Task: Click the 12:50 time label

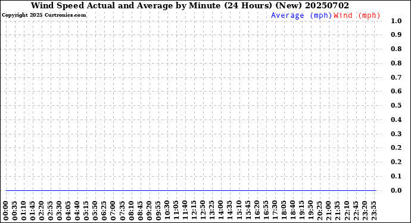Action: click(x=203, y=211)
